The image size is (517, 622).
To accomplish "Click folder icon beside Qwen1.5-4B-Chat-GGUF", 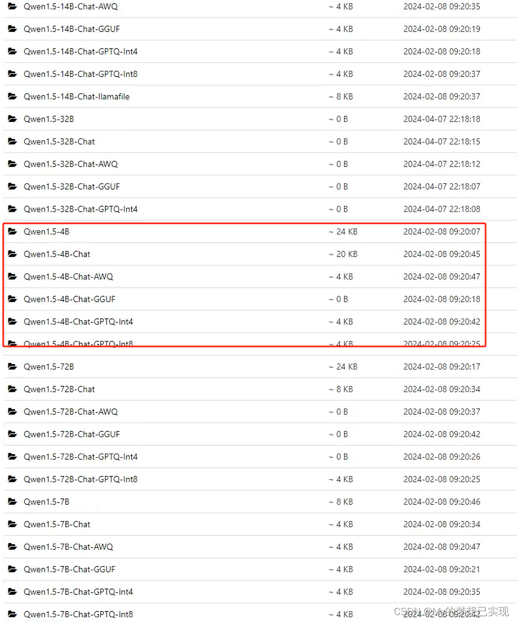I will [12, 299].
